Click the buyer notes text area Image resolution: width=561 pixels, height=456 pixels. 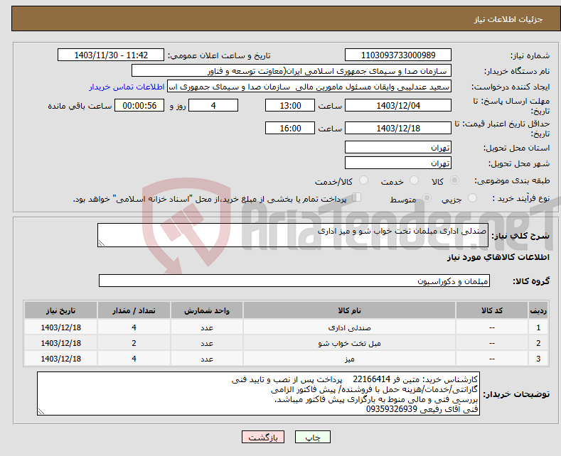click(258, 393)
